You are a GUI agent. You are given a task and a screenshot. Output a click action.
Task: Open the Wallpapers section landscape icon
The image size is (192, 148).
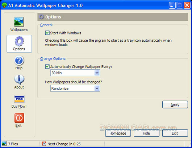(19, 22)
